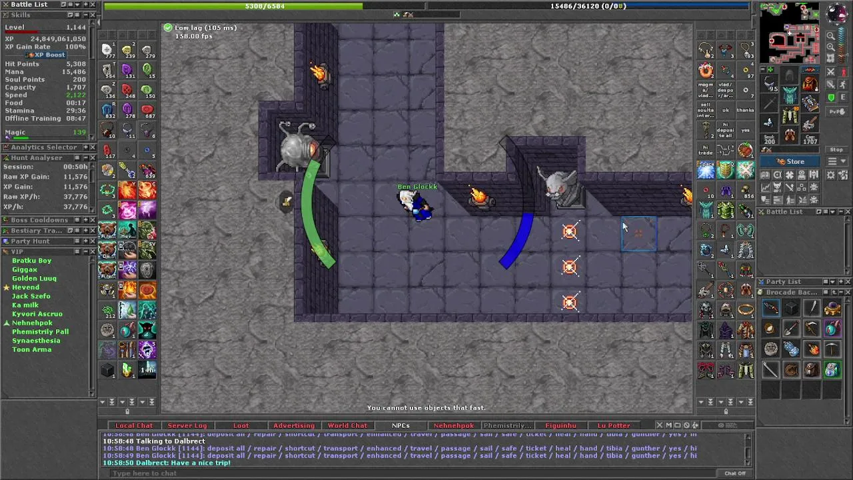The height and width of the screenshot is (480, 853).
Task: Click the gold ring in action bar
Action: (x=746, y=310)
